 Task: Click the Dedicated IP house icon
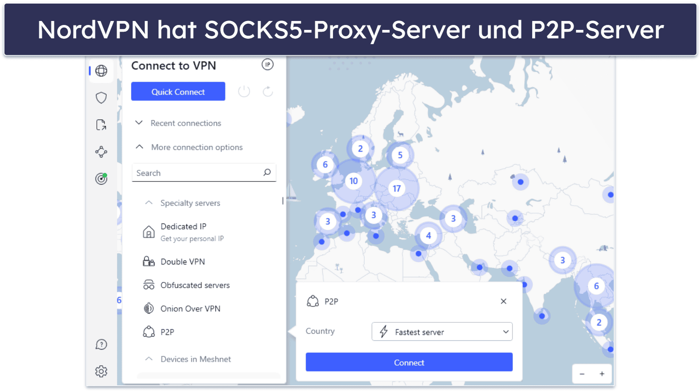tap(149, 232)
